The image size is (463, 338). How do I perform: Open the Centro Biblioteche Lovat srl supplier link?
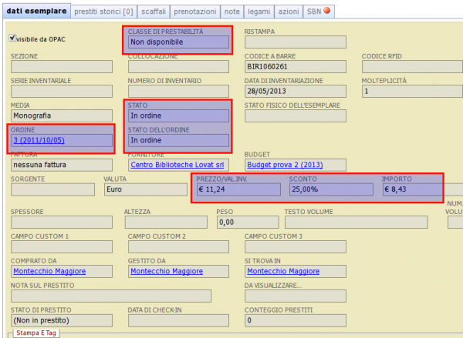point(177,165)
